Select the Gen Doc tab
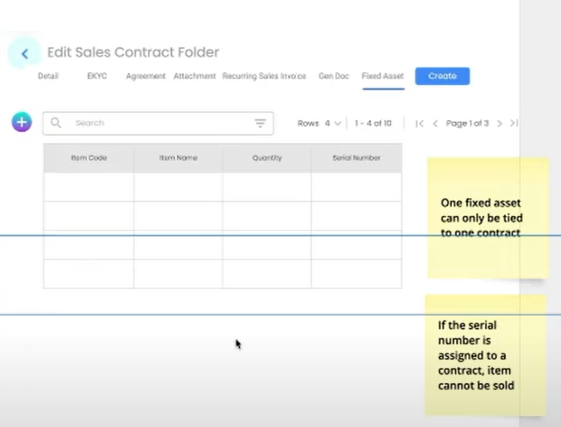 pos(334,76)
